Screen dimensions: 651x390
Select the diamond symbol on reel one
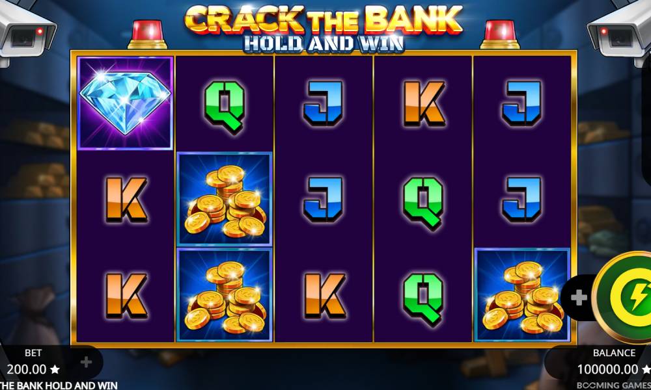125,103
